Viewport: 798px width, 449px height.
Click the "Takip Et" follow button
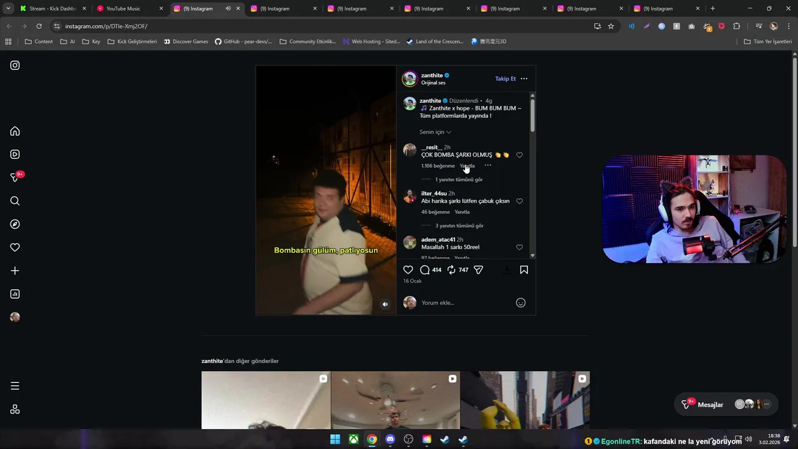click(x=506, y=79)
